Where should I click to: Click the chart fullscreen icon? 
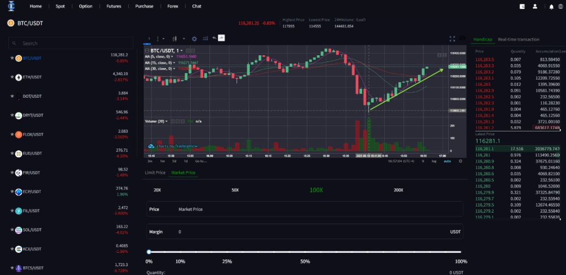point(452,39)
